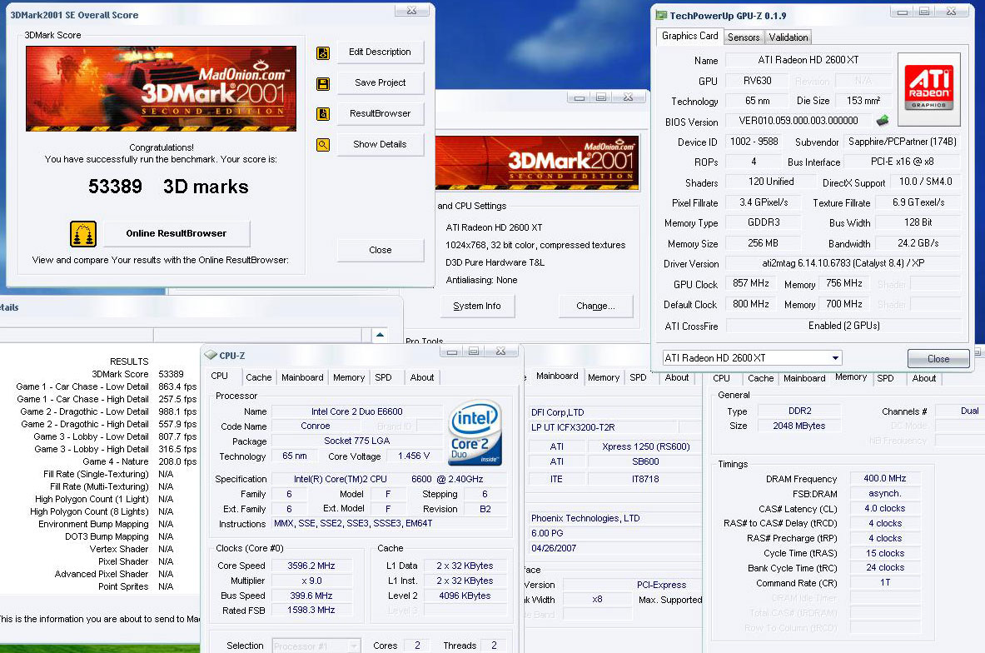Click Game 1 - Car Chase - Low Detail row
This screenshot has height=653, width=985.
(x=107, y=387)
